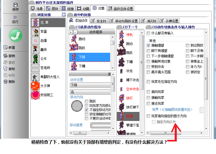
Task: Select 抓墙 in next-action list
Action: coord(128,116)
